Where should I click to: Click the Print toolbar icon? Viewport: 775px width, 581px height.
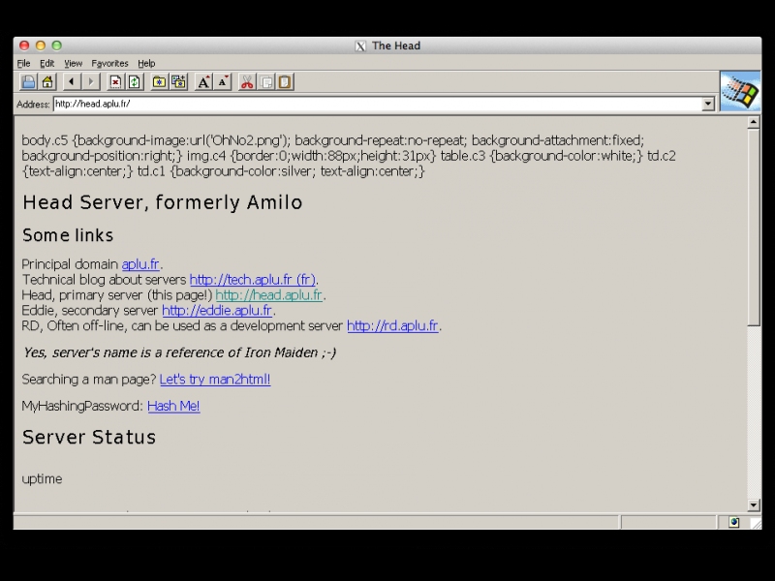point(28,82)
